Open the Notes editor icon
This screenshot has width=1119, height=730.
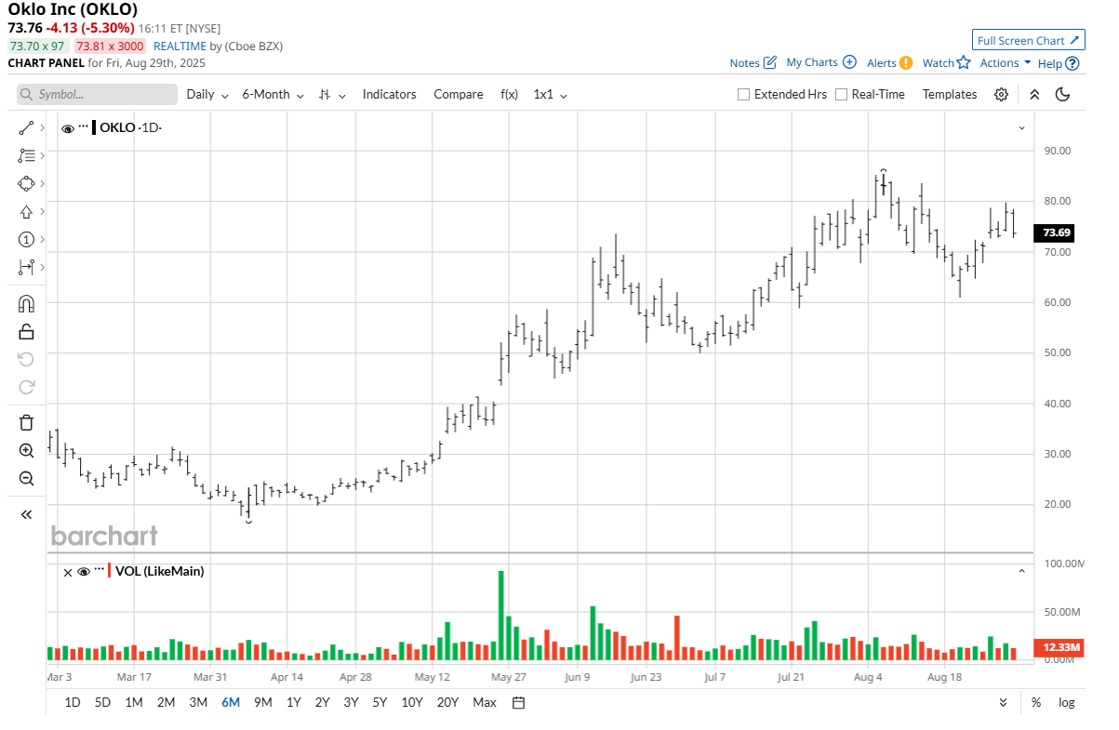tap(769, 62)
